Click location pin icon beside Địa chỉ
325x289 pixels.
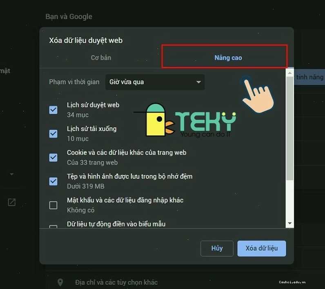(x=60, y=282)
